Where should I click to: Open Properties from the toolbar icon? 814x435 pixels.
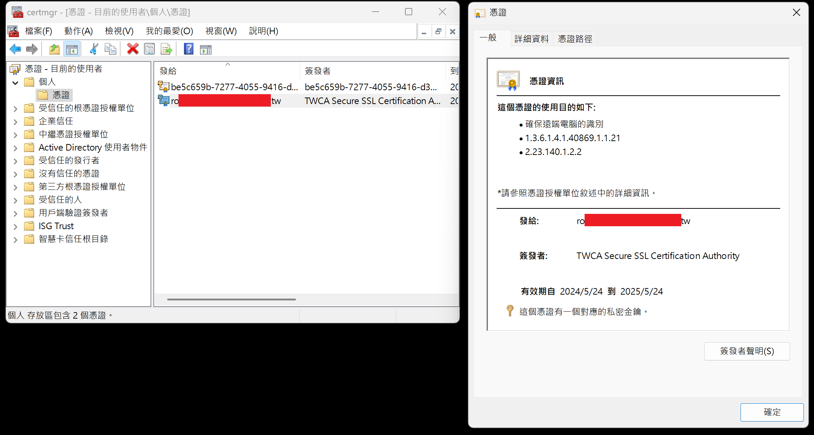click(x=149, y=49)
